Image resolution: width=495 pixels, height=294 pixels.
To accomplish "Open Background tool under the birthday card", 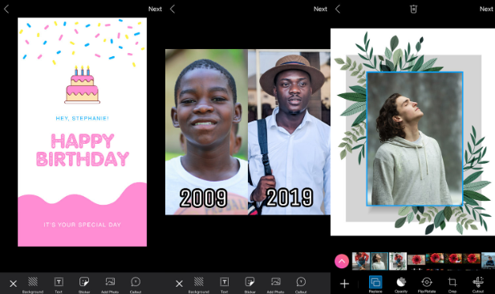I will pyautogui.click(x=33, y=285).
